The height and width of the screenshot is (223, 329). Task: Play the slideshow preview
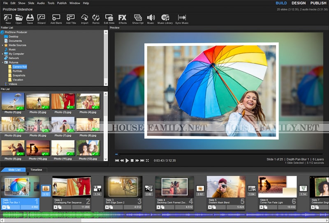click(127, 161)
